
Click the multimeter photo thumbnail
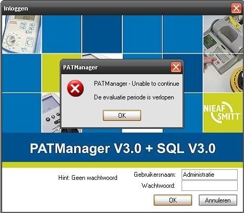point(22,34)
